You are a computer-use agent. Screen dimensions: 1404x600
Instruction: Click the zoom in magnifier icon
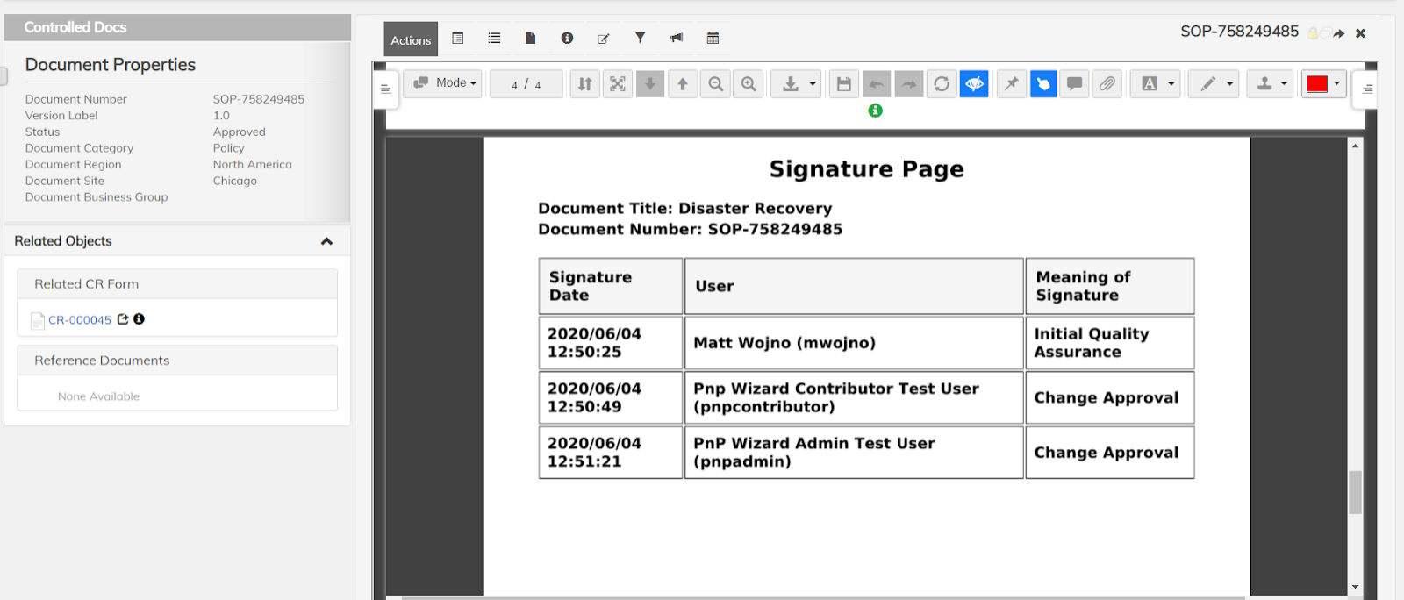[x=749, y=84]
